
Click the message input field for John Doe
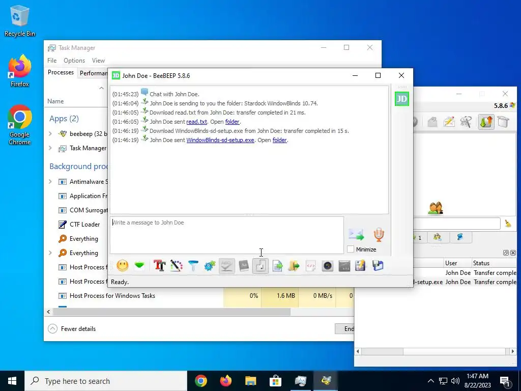[x=227, y=235]
